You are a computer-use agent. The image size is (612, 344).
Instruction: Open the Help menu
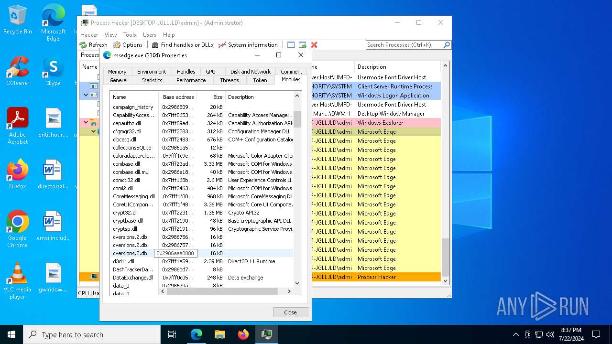(169, 35)
